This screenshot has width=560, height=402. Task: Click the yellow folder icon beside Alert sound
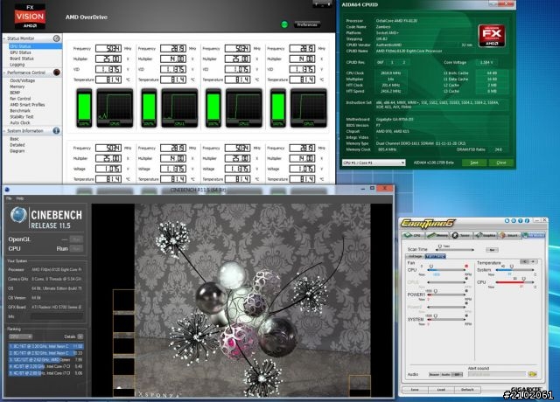point(533,374)
